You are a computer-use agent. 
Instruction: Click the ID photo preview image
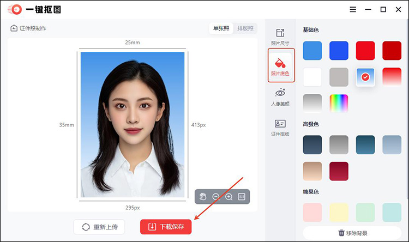click(x=133, y=125)
